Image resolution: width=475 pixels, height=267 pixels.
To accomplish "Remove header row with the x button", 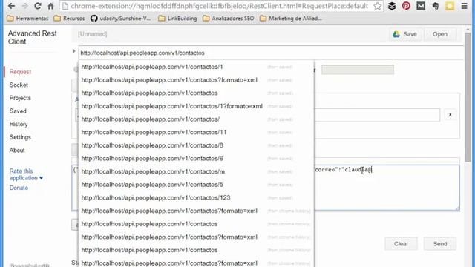I will click(x=451, y=114).
